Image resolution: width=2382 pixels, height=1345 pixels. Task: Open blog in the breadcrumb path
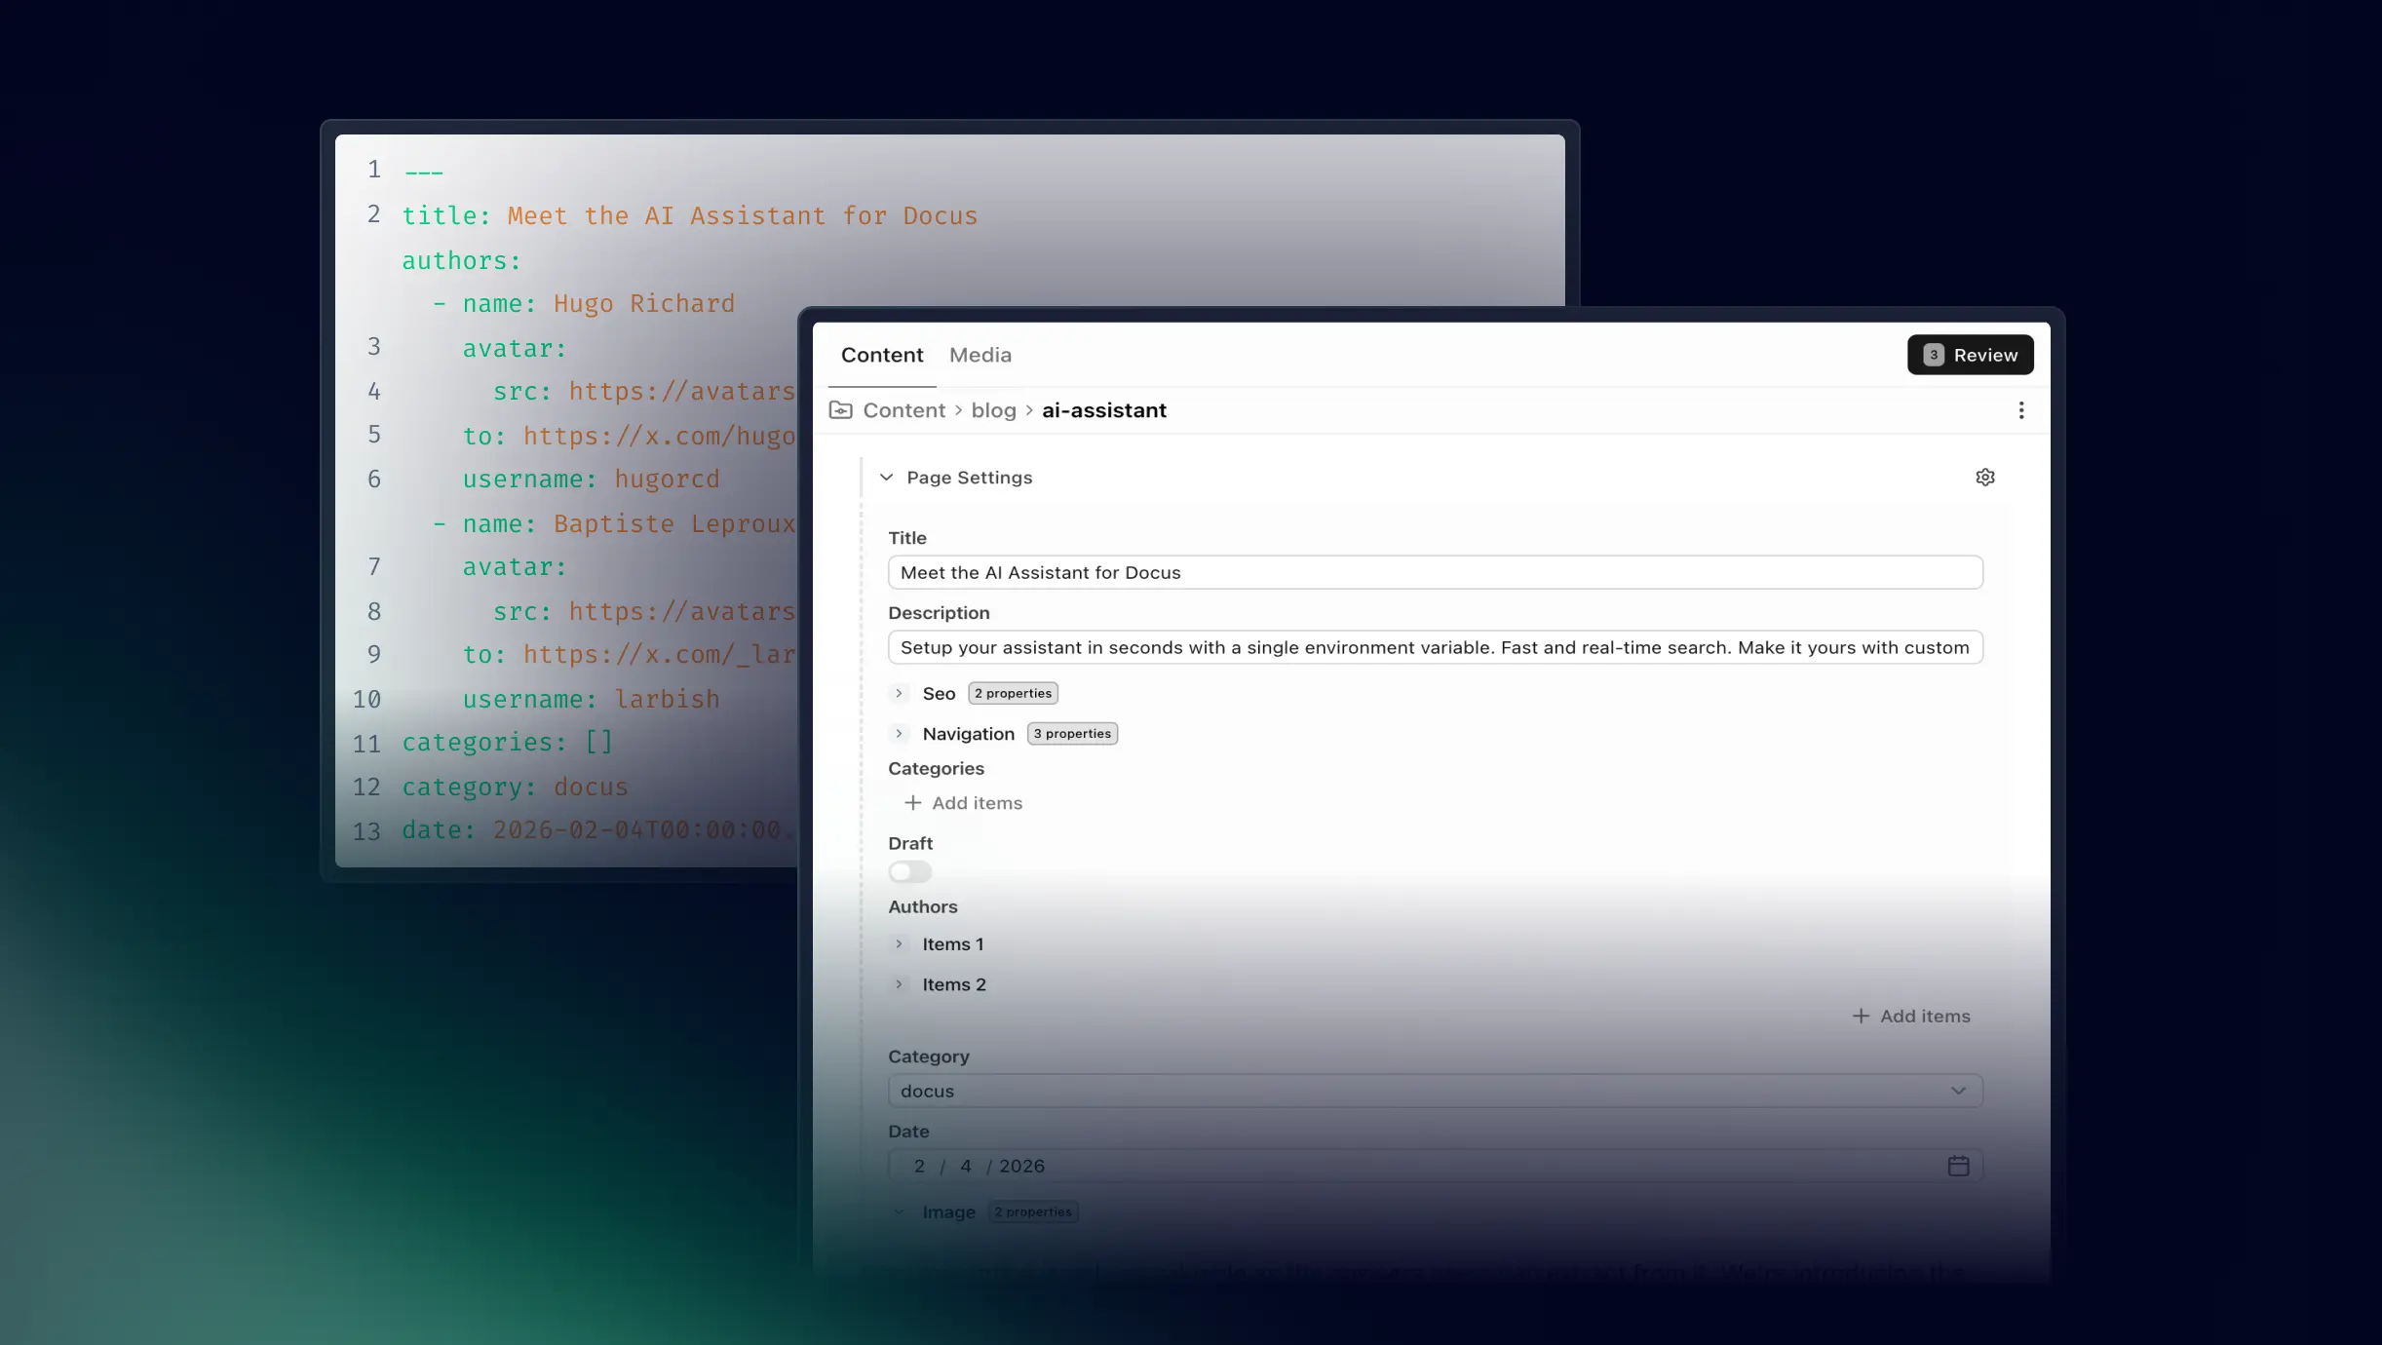coord(992,409)
